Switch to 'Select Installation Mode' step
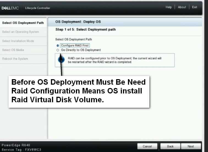 point(18,41)
